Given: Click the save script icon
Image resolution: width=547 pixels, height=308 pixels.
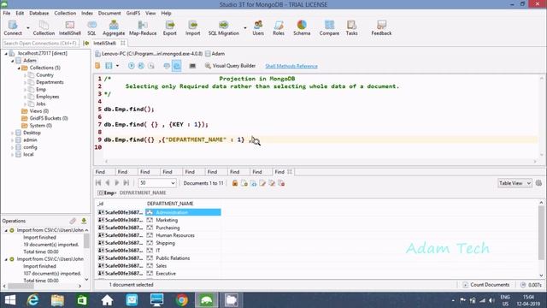Looking at the screenshot, I should click(109, 66).
